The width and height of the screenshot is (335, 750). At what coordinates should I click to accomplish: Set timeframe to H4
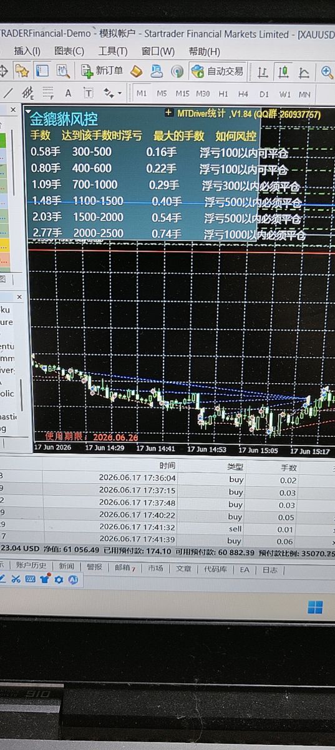click(243, 94)
